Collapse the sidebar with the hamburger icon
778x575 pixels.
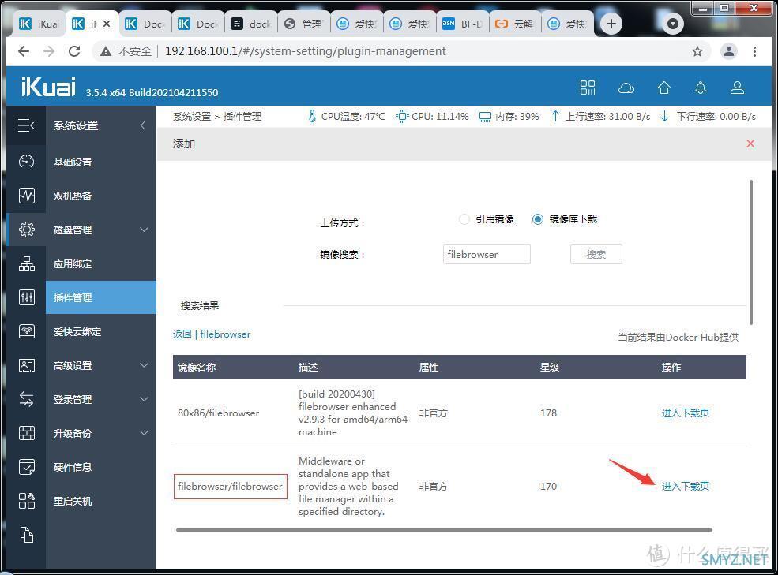pos(26,125)
